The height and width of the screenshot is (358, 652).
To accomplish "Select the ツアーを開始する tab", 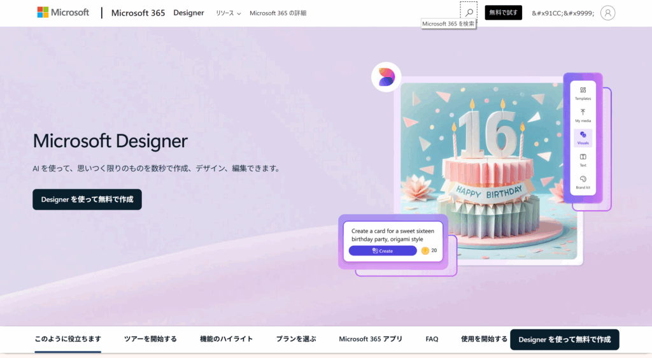I will pyautogui.click(x=150, y=340).
